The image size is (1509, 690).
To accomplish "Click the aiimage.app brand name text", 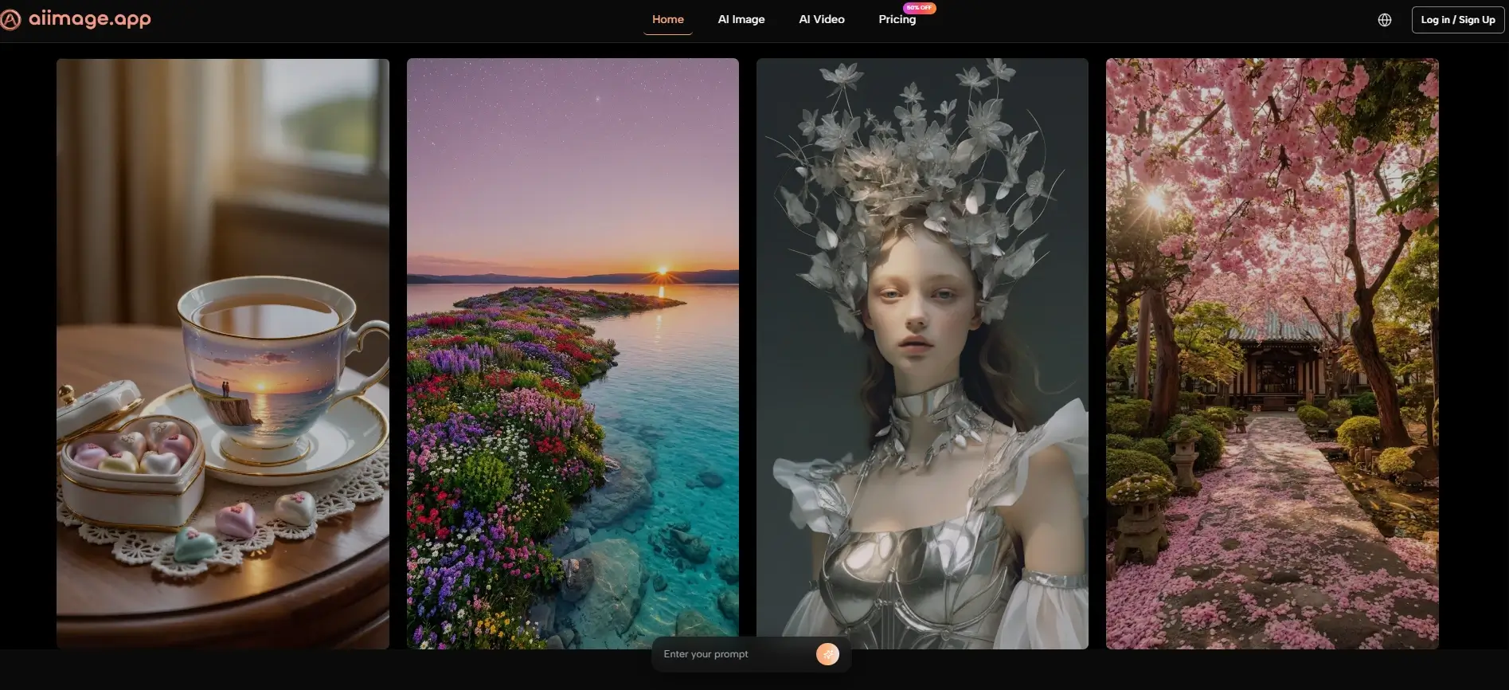I will pos(90,19).
